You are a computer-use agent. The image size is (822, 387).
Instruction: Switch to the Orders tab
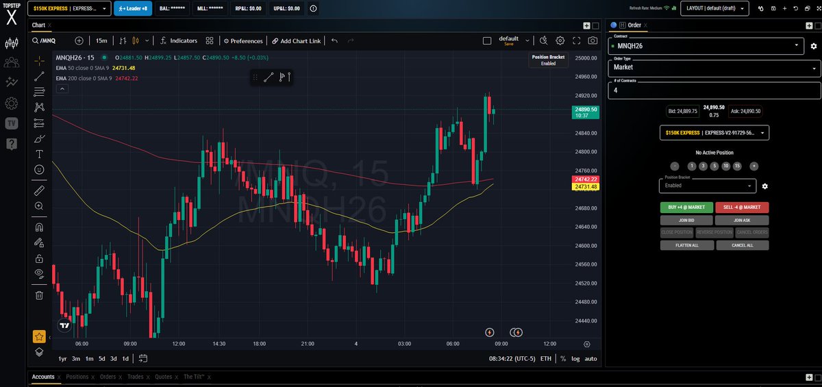coord(108,377)
